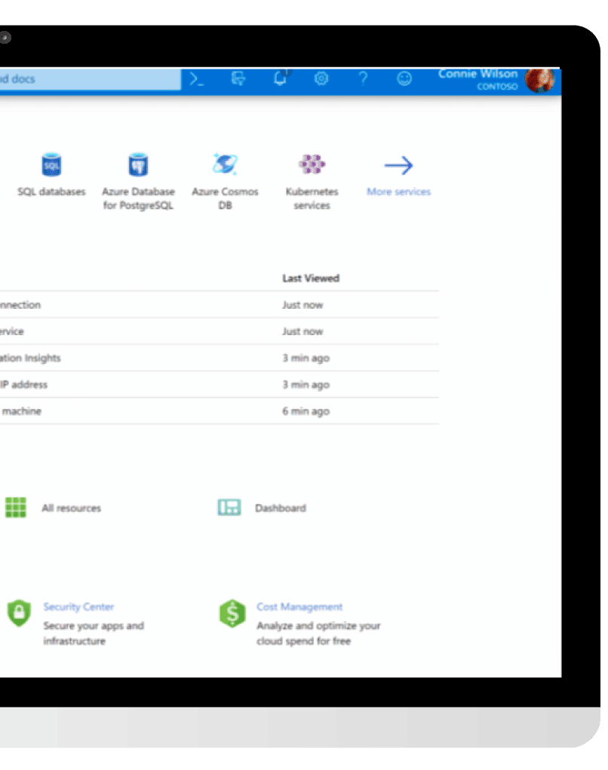
Task: Open the Cloud Shell terminal icon
Action: (196, 79)
